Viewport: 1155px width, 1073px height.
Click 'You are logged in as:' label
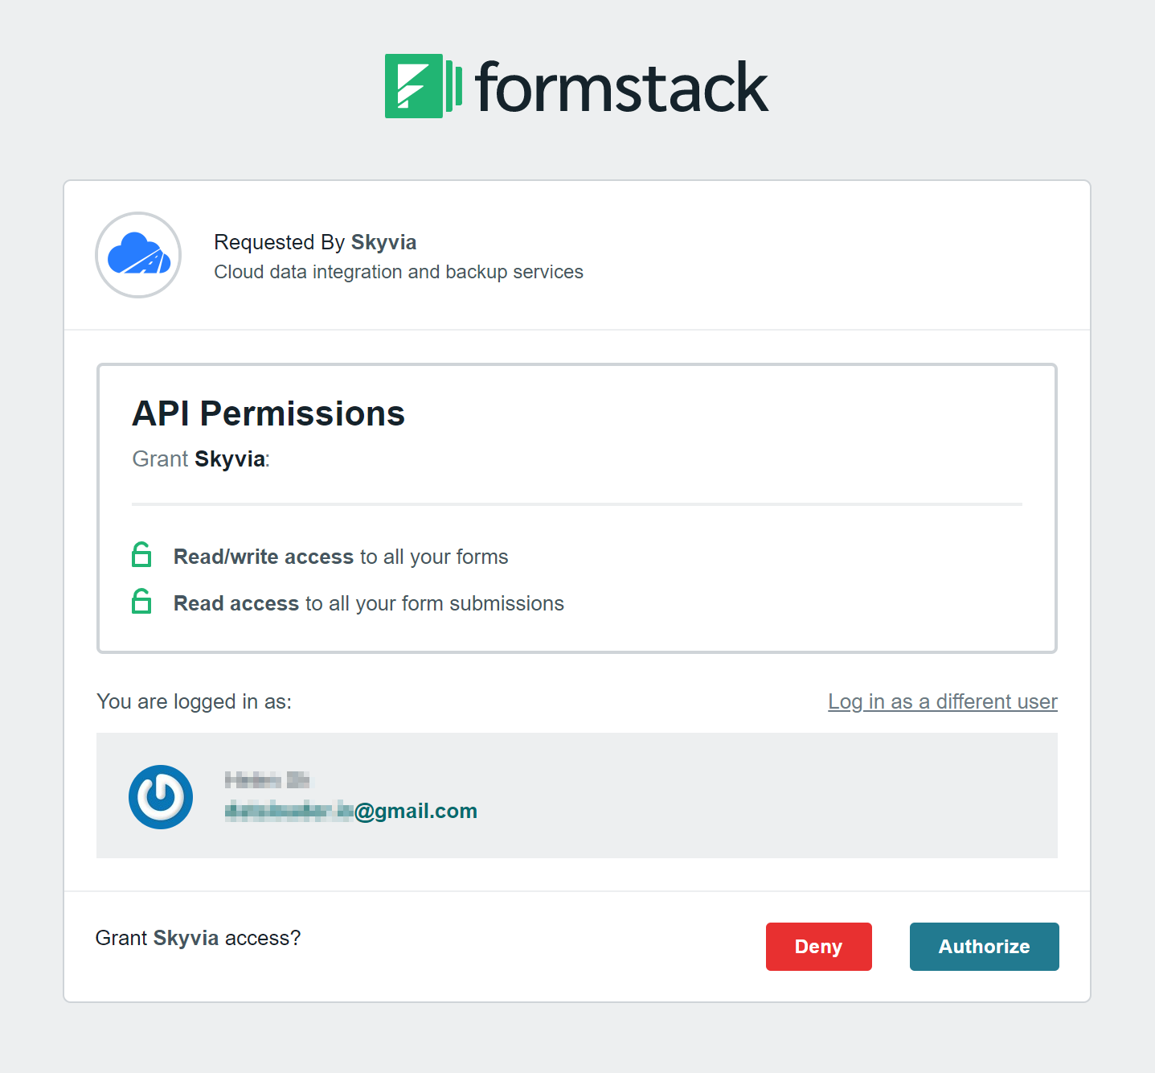coord(194,701)
